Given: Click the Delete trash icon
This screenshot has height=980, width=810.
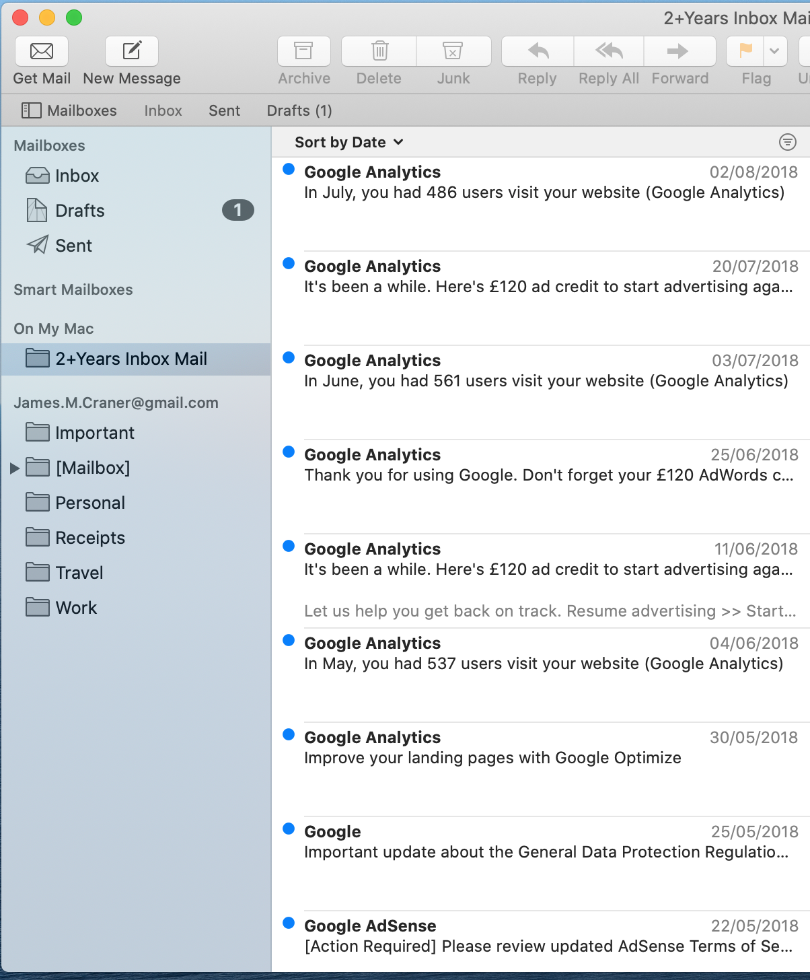Looking at the screenshot, I should click(379, 51).
